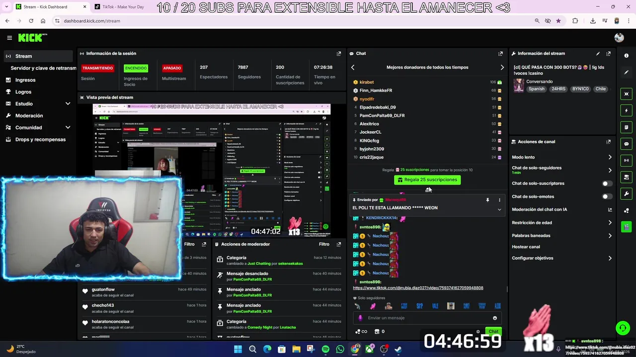636x357 pixels.
Task: Click the three-dots cluster icon in right sidebar
Action: point(626,210)
